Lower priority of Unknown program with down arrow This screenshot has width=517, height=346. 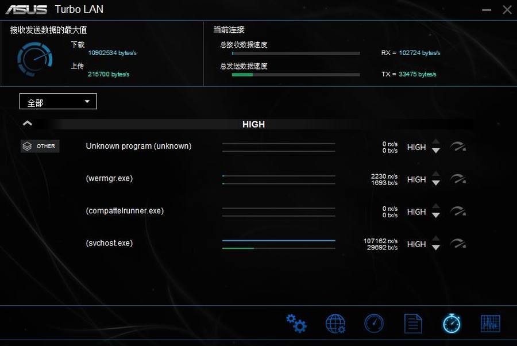(436, 151)
